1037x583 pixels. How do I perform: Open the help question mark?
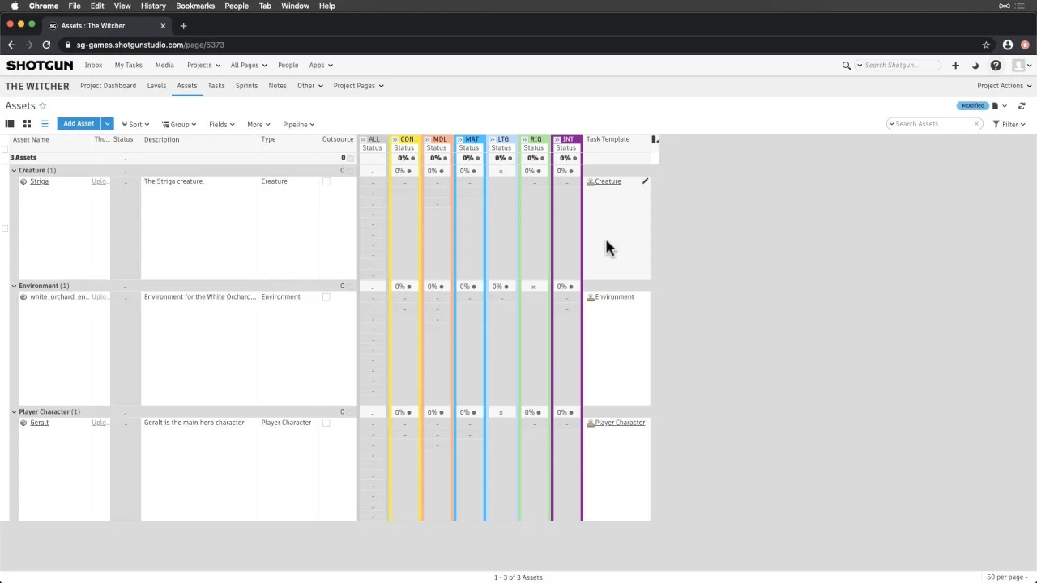point(996,66)
